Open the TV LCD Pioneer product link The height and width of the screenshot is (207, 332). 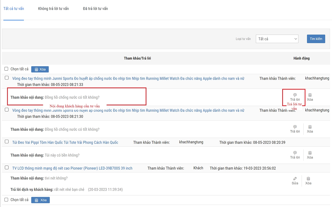tap(72, 168)
